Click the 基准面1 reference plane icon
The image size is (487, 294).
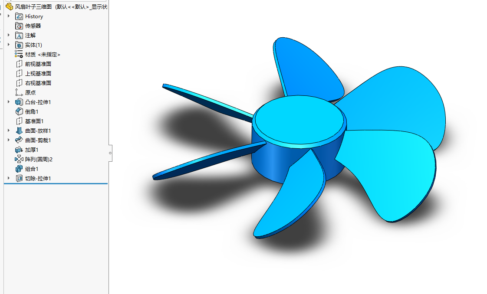point(19,121)
